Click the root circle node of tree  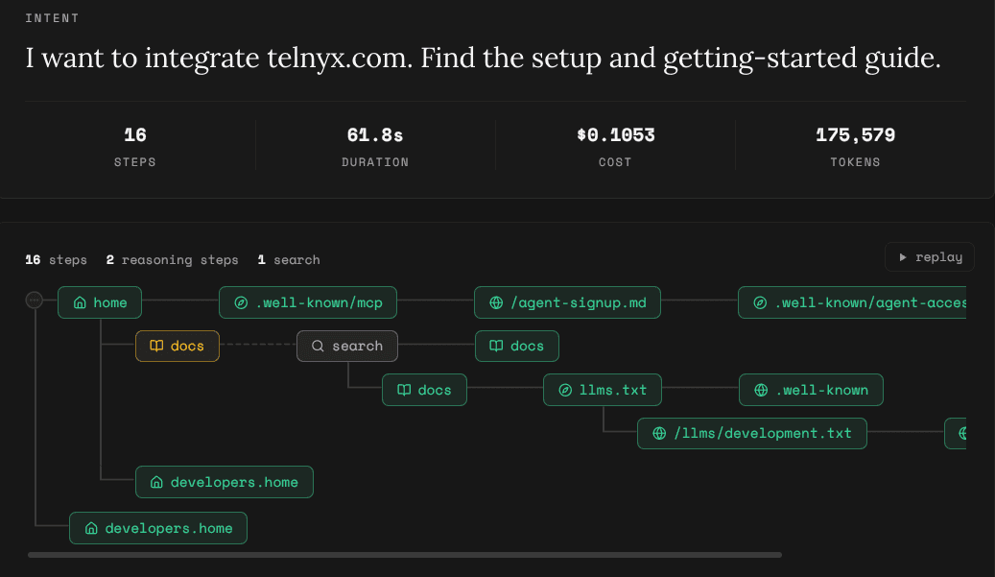(35, 300)
